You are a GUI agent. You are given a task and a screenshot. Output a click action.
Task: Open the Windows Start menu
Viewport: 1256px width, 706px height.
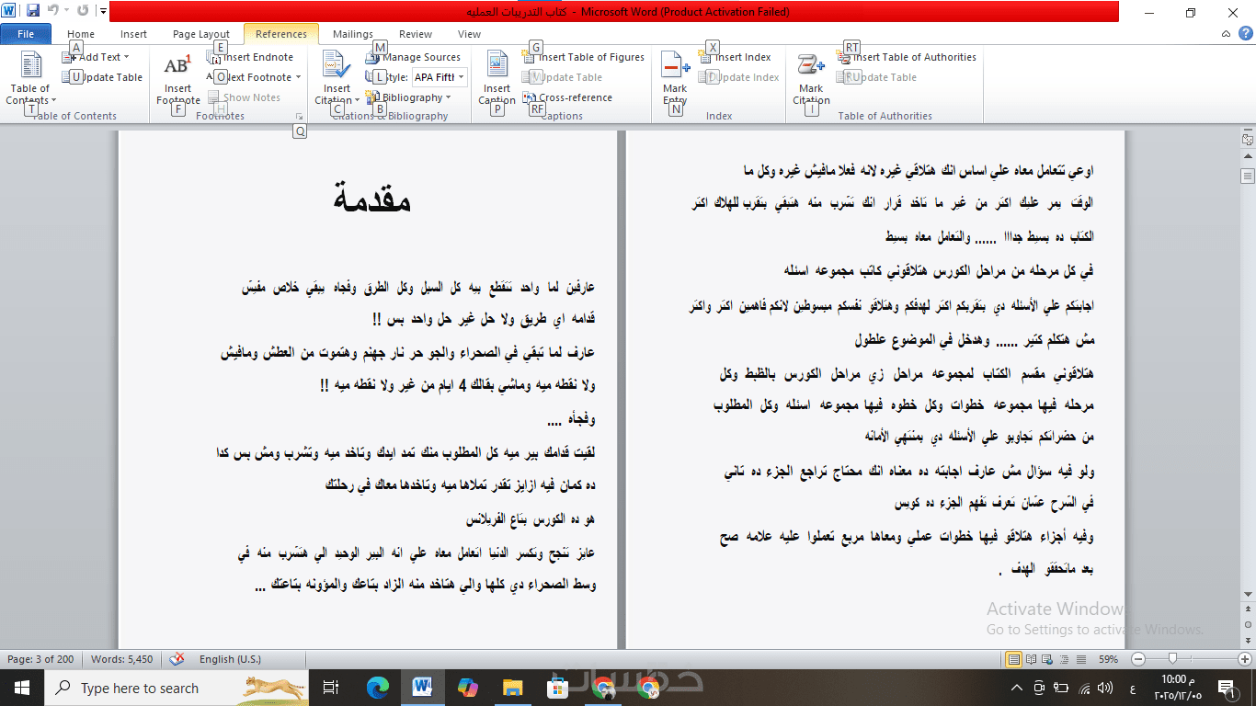(22, 688)
